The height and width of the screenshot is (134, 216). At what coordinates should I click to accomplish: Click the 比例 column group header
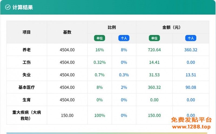(112, 27)
